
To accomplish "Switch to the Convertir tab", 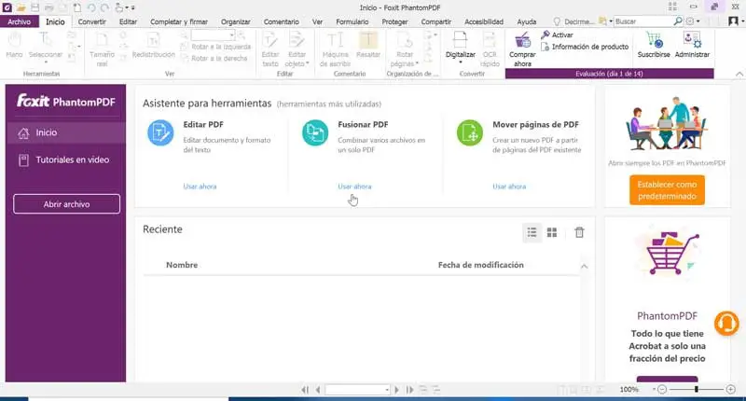I will pyautogui.click(x=91, y=21).
